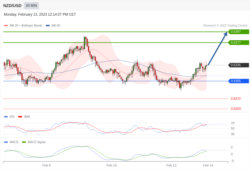
Task: Click the 'MACD' legend label
Action: [x=14, y=142]
